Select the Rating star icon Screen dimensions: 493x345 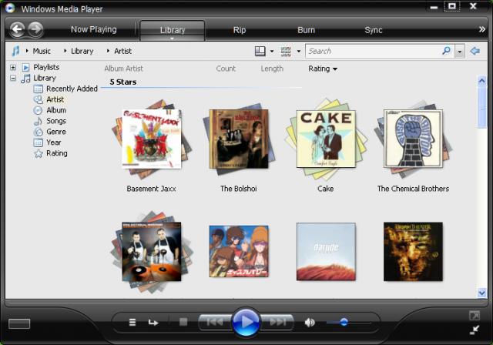[x=39, y=153]
